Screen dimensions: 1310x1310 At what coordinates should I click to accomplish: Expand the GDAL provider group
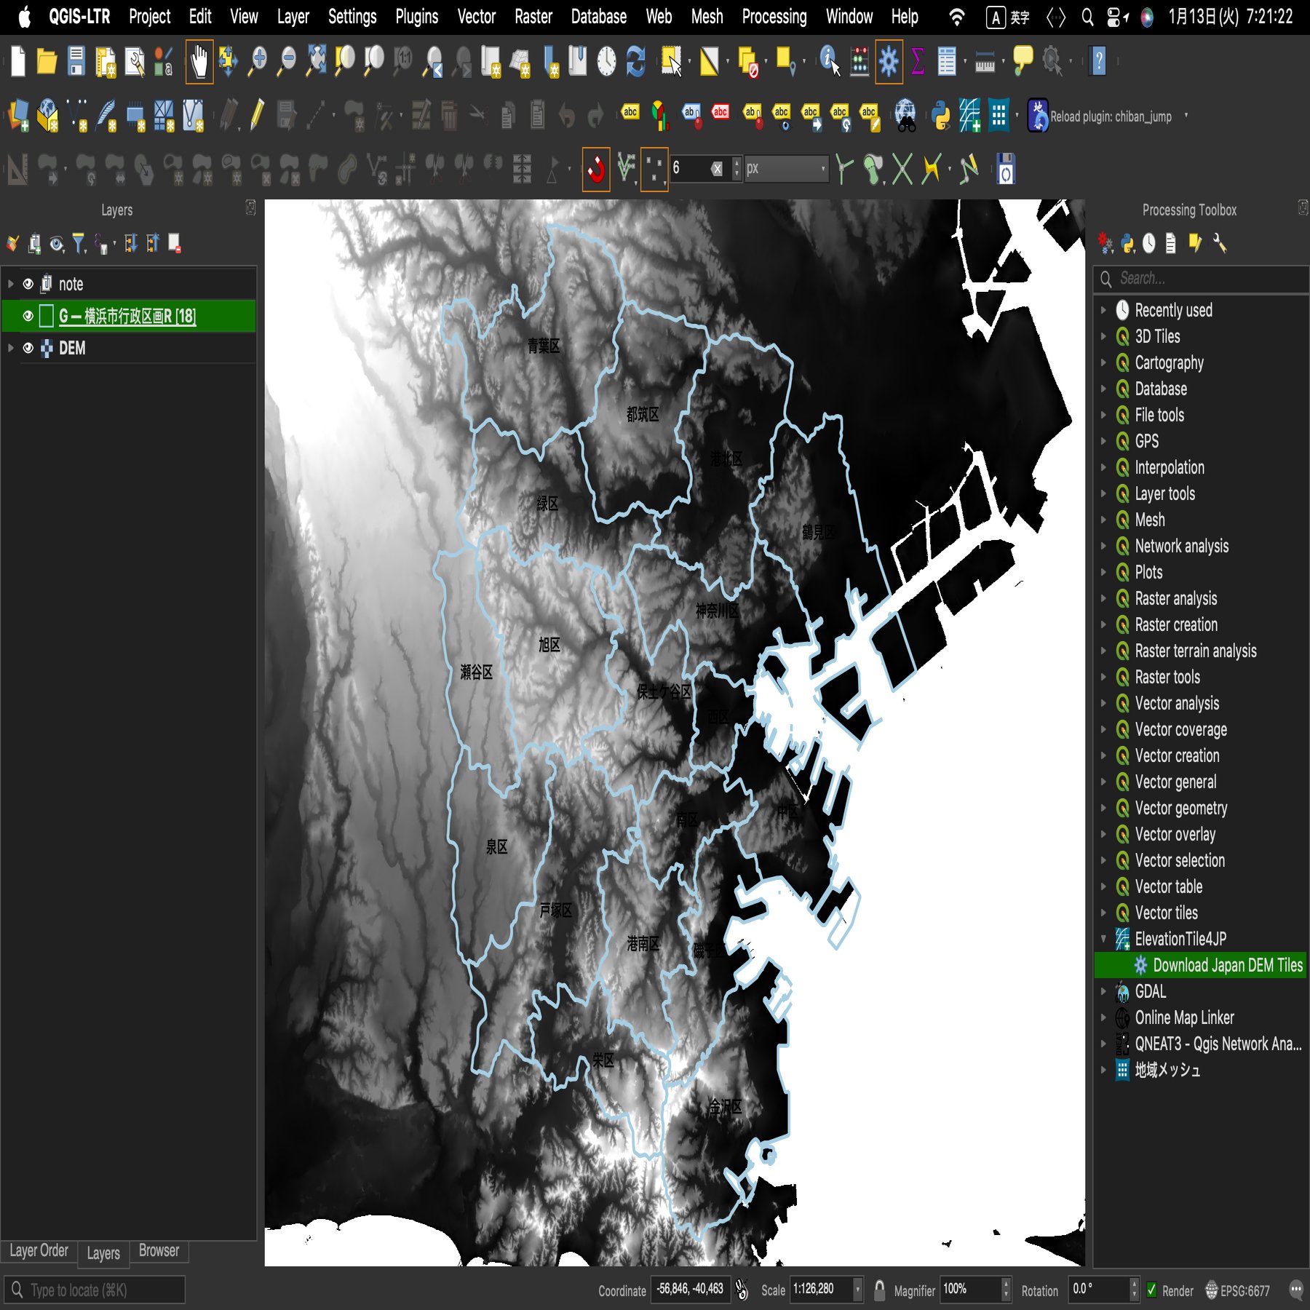[1103, 991]
